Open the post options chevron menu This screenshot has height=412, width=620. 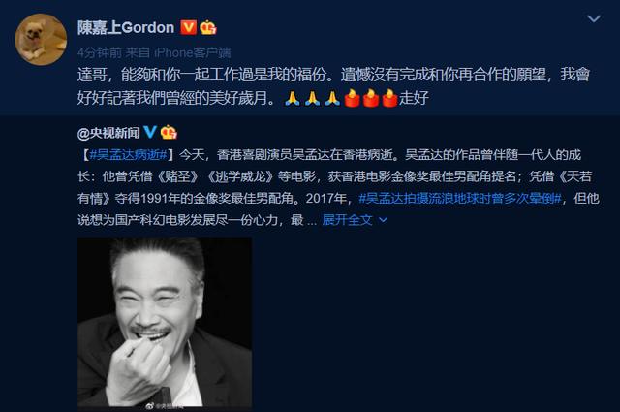[x=594, y=18]
